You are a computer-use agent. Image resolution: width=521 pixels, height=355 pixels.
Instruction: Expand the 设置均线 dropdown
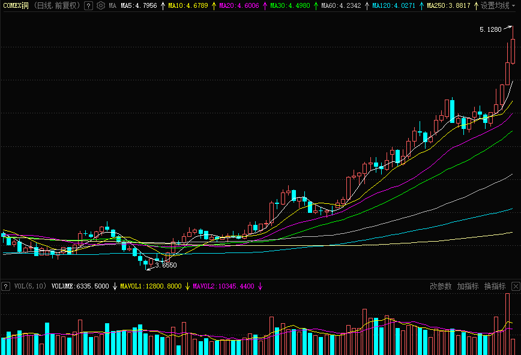click(498, 6)
